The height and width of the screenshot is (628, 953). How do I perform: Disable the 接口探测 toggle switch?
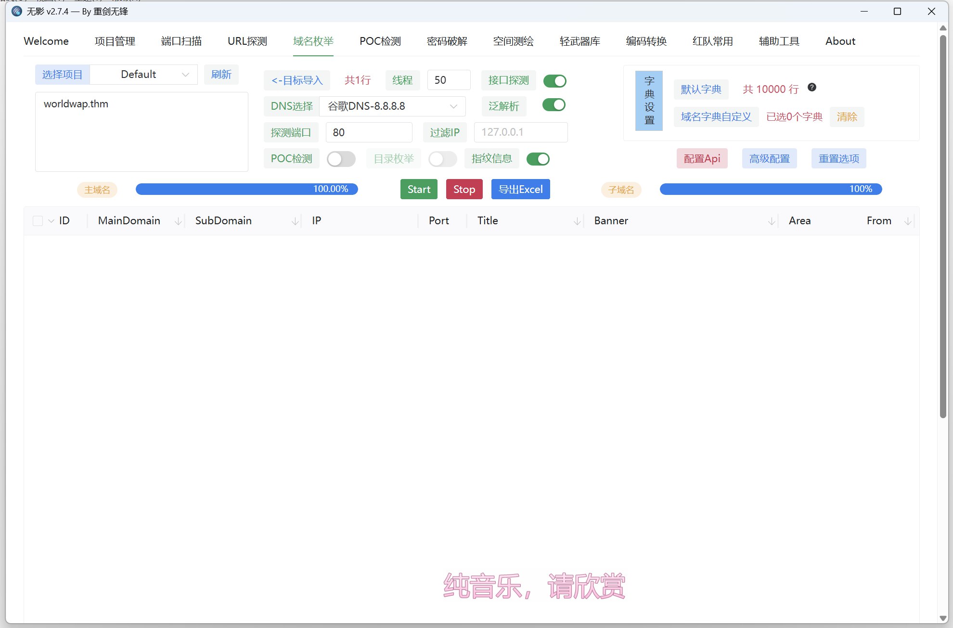(554, 81)
